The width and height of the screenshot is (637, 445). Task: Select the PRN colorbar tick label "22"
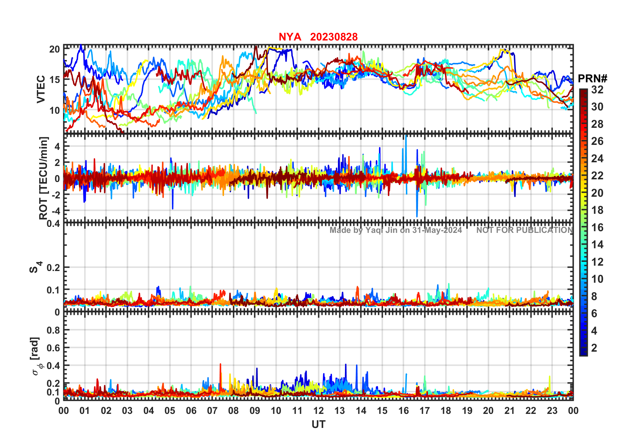click(597, 176)
